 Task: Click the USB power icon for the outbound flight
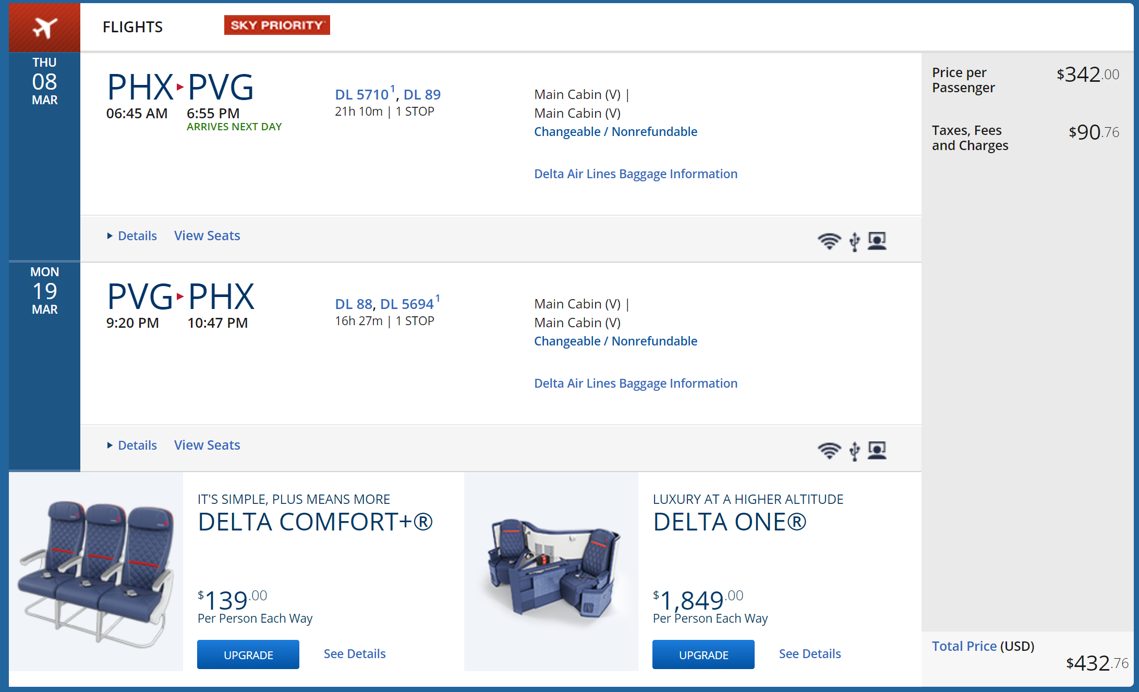pos(854,241)
